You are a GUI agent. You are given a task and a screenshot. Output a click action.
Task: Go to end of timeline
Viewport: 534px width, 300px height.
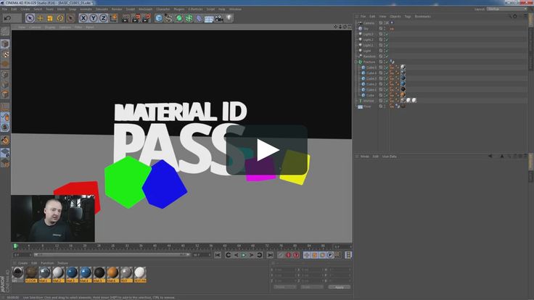(x=270, y=255)
